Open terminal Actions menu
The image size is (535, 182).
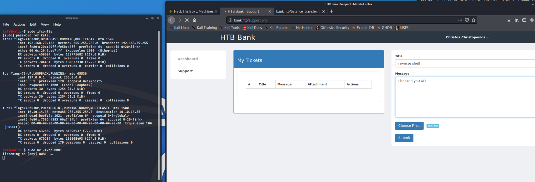pyautogui.click(x=19, y=24)
